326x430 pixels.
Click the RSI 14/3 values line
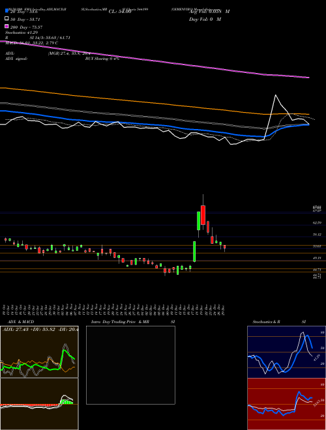coord(38,38)
